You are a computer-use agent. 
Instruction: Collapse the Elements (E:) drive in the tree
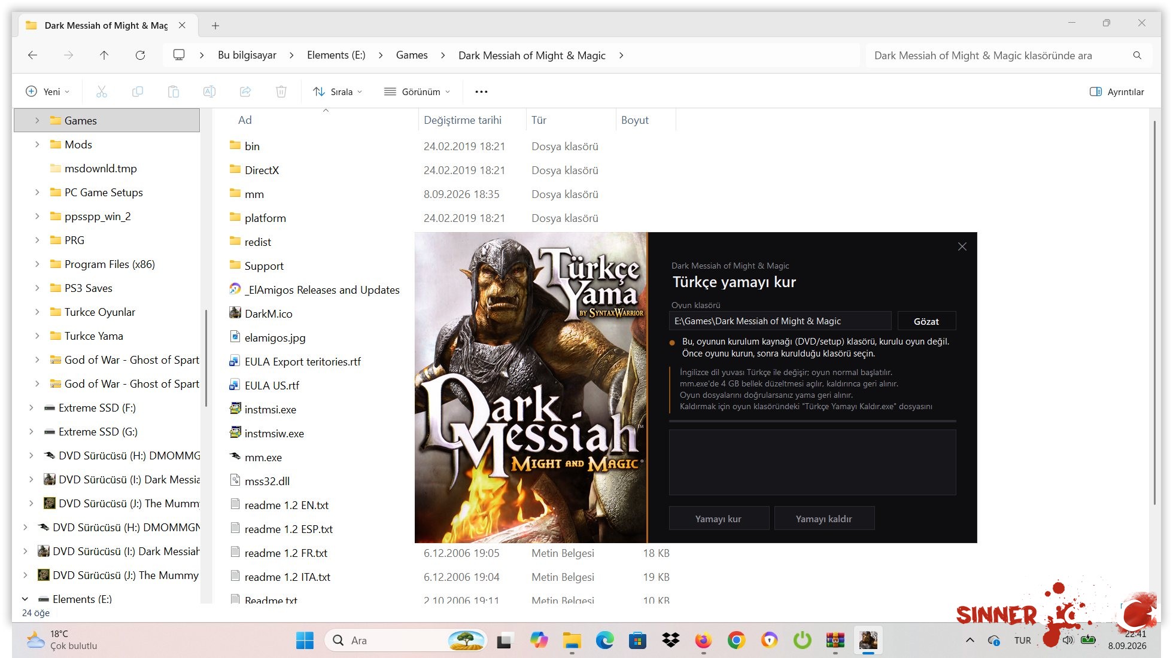25,599
